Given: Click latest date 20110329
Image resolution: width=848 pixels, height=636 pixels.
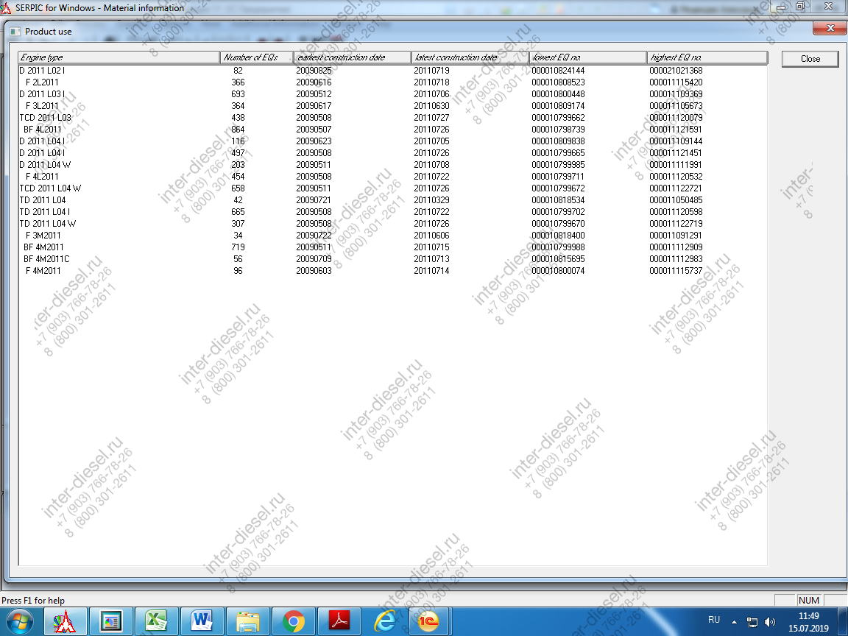Looking at the screenshot, I should click(431, 200).
